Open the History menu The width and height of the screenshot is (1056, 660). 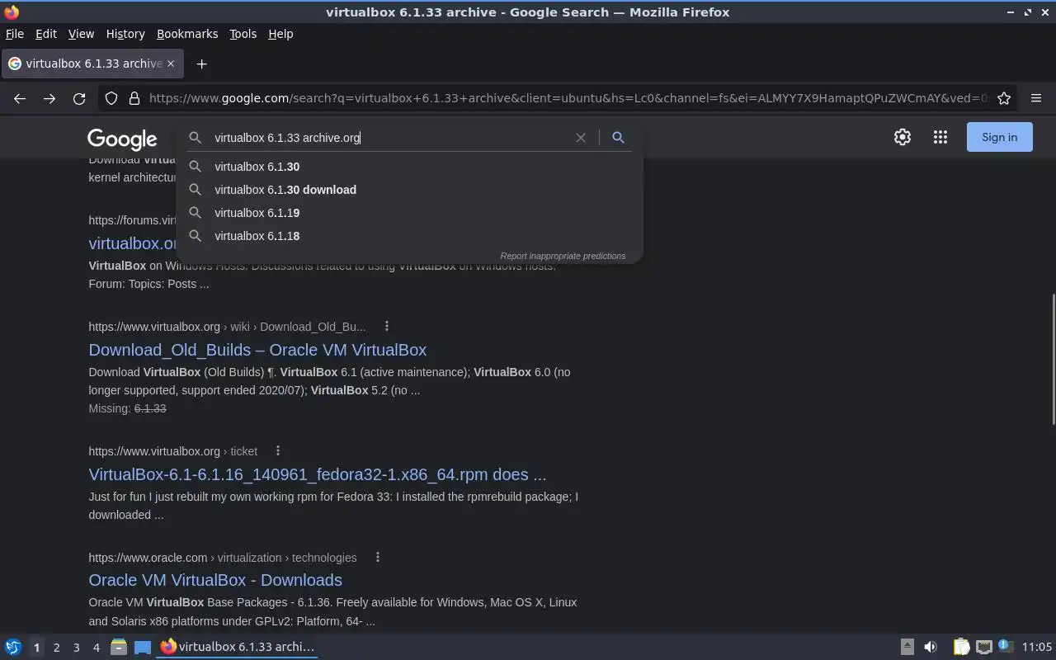click(x=125, y=34)
